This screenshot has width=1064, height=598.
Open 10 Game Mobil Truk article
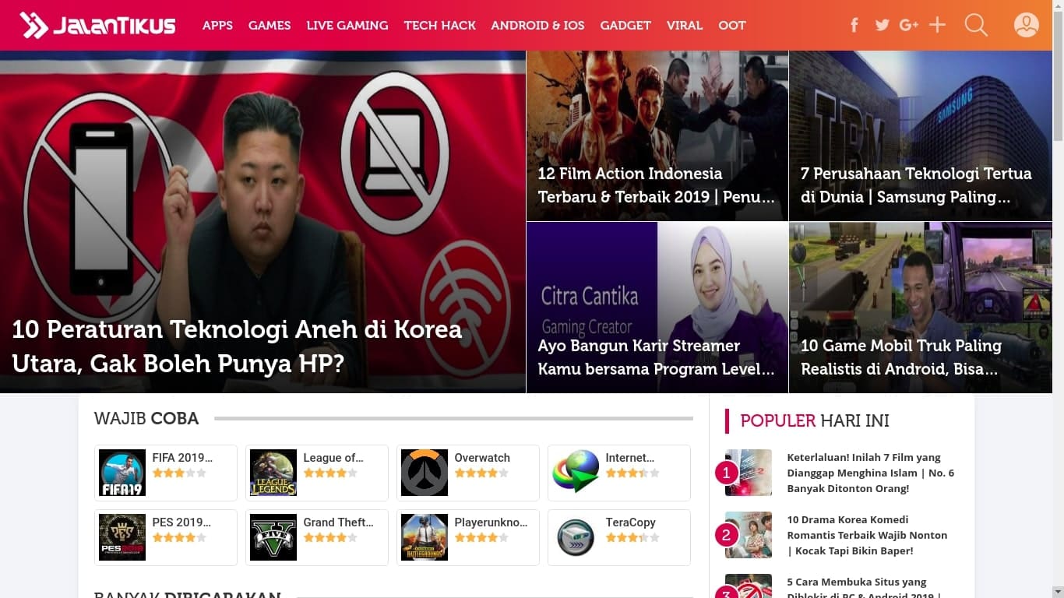(x=901, y=357)
